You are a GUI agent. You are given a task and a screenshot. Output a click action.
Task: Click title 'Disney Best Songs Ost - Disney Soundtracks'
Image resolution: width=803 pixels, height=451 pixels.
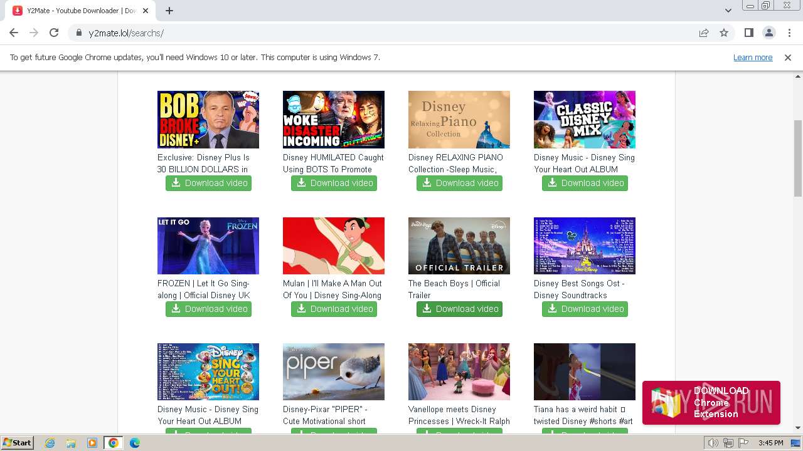coord(579,289)
